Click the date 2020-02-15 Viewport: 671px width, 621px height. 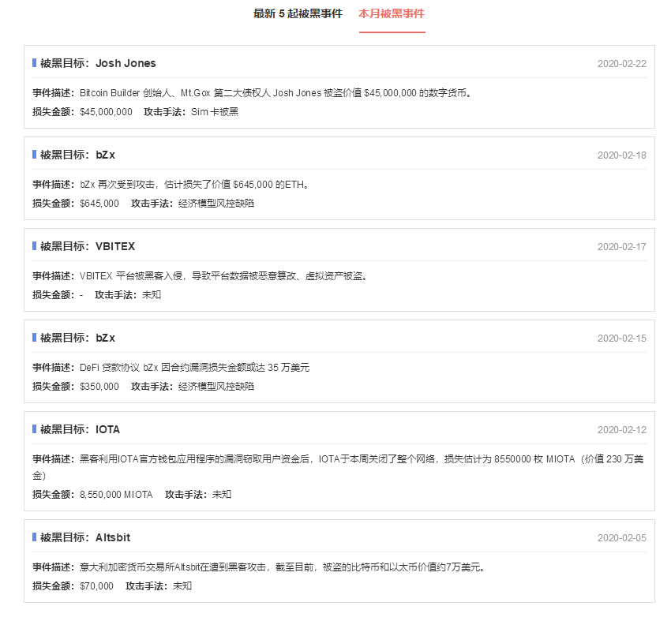[x=622, y=339]
